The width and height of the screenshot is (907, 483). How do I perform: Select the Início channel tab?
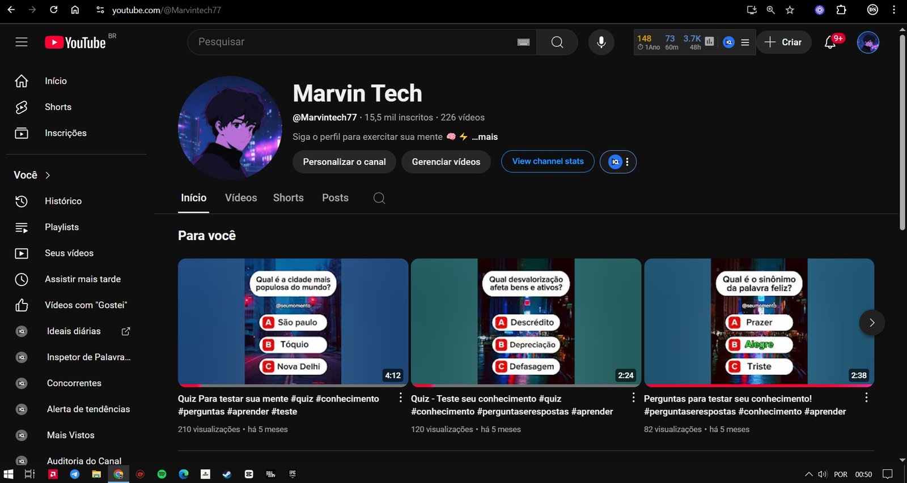[193, 198]
